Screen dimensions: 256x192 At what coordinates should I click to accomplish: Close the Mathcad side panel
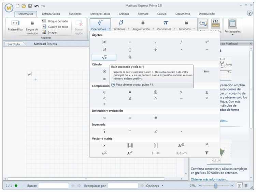tap(251, 44)
